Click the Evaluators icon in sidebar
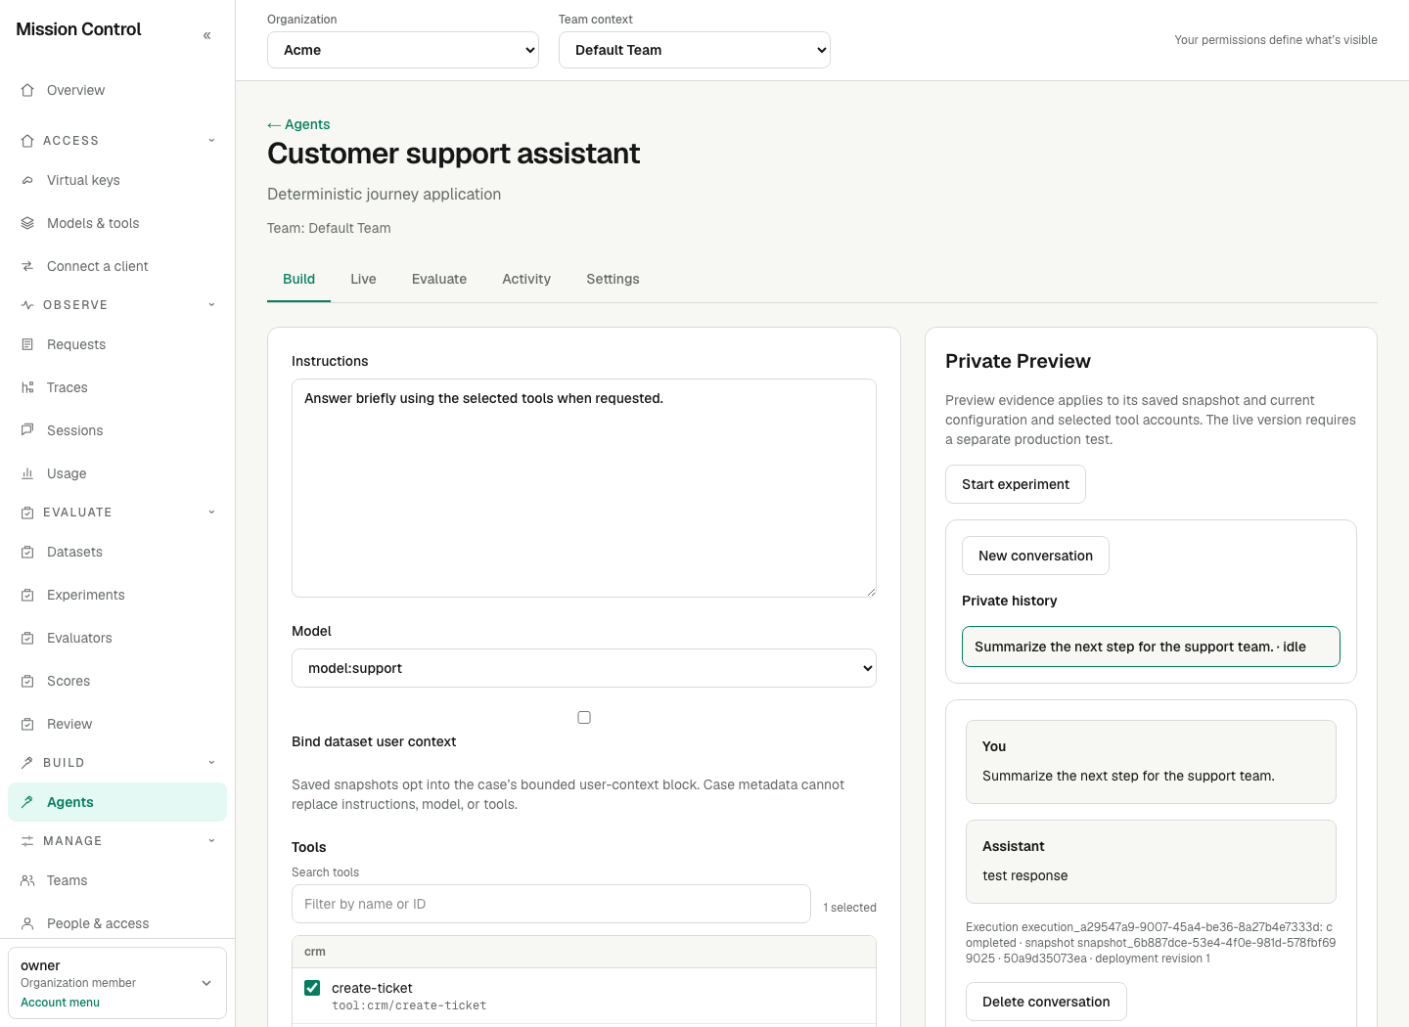 coord(27,638)
